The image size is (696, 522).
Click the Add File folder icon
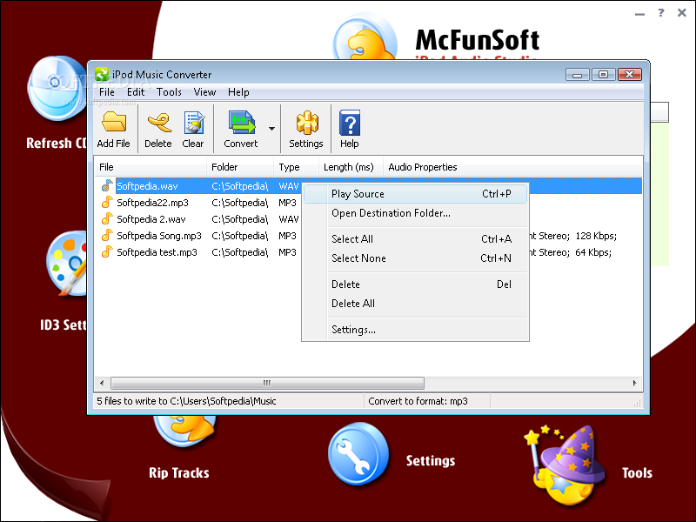tap(114, 122)
